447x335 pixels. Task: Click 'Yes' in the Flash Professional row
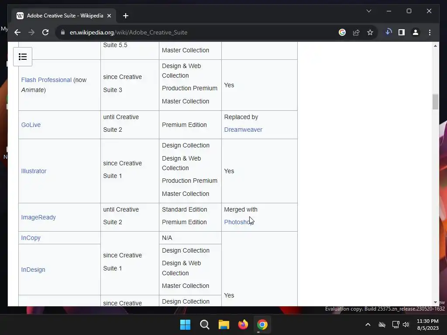coord(229,85)
